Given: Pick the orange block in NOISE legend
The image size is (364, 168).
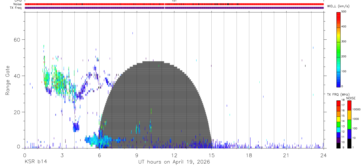Looking at the screenshot, I should [x=349, y=115].
